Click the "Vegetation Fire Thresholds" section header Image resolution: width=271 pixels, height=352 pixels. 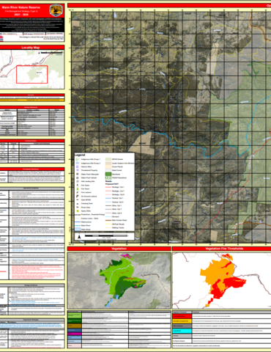tap(224, 249)
